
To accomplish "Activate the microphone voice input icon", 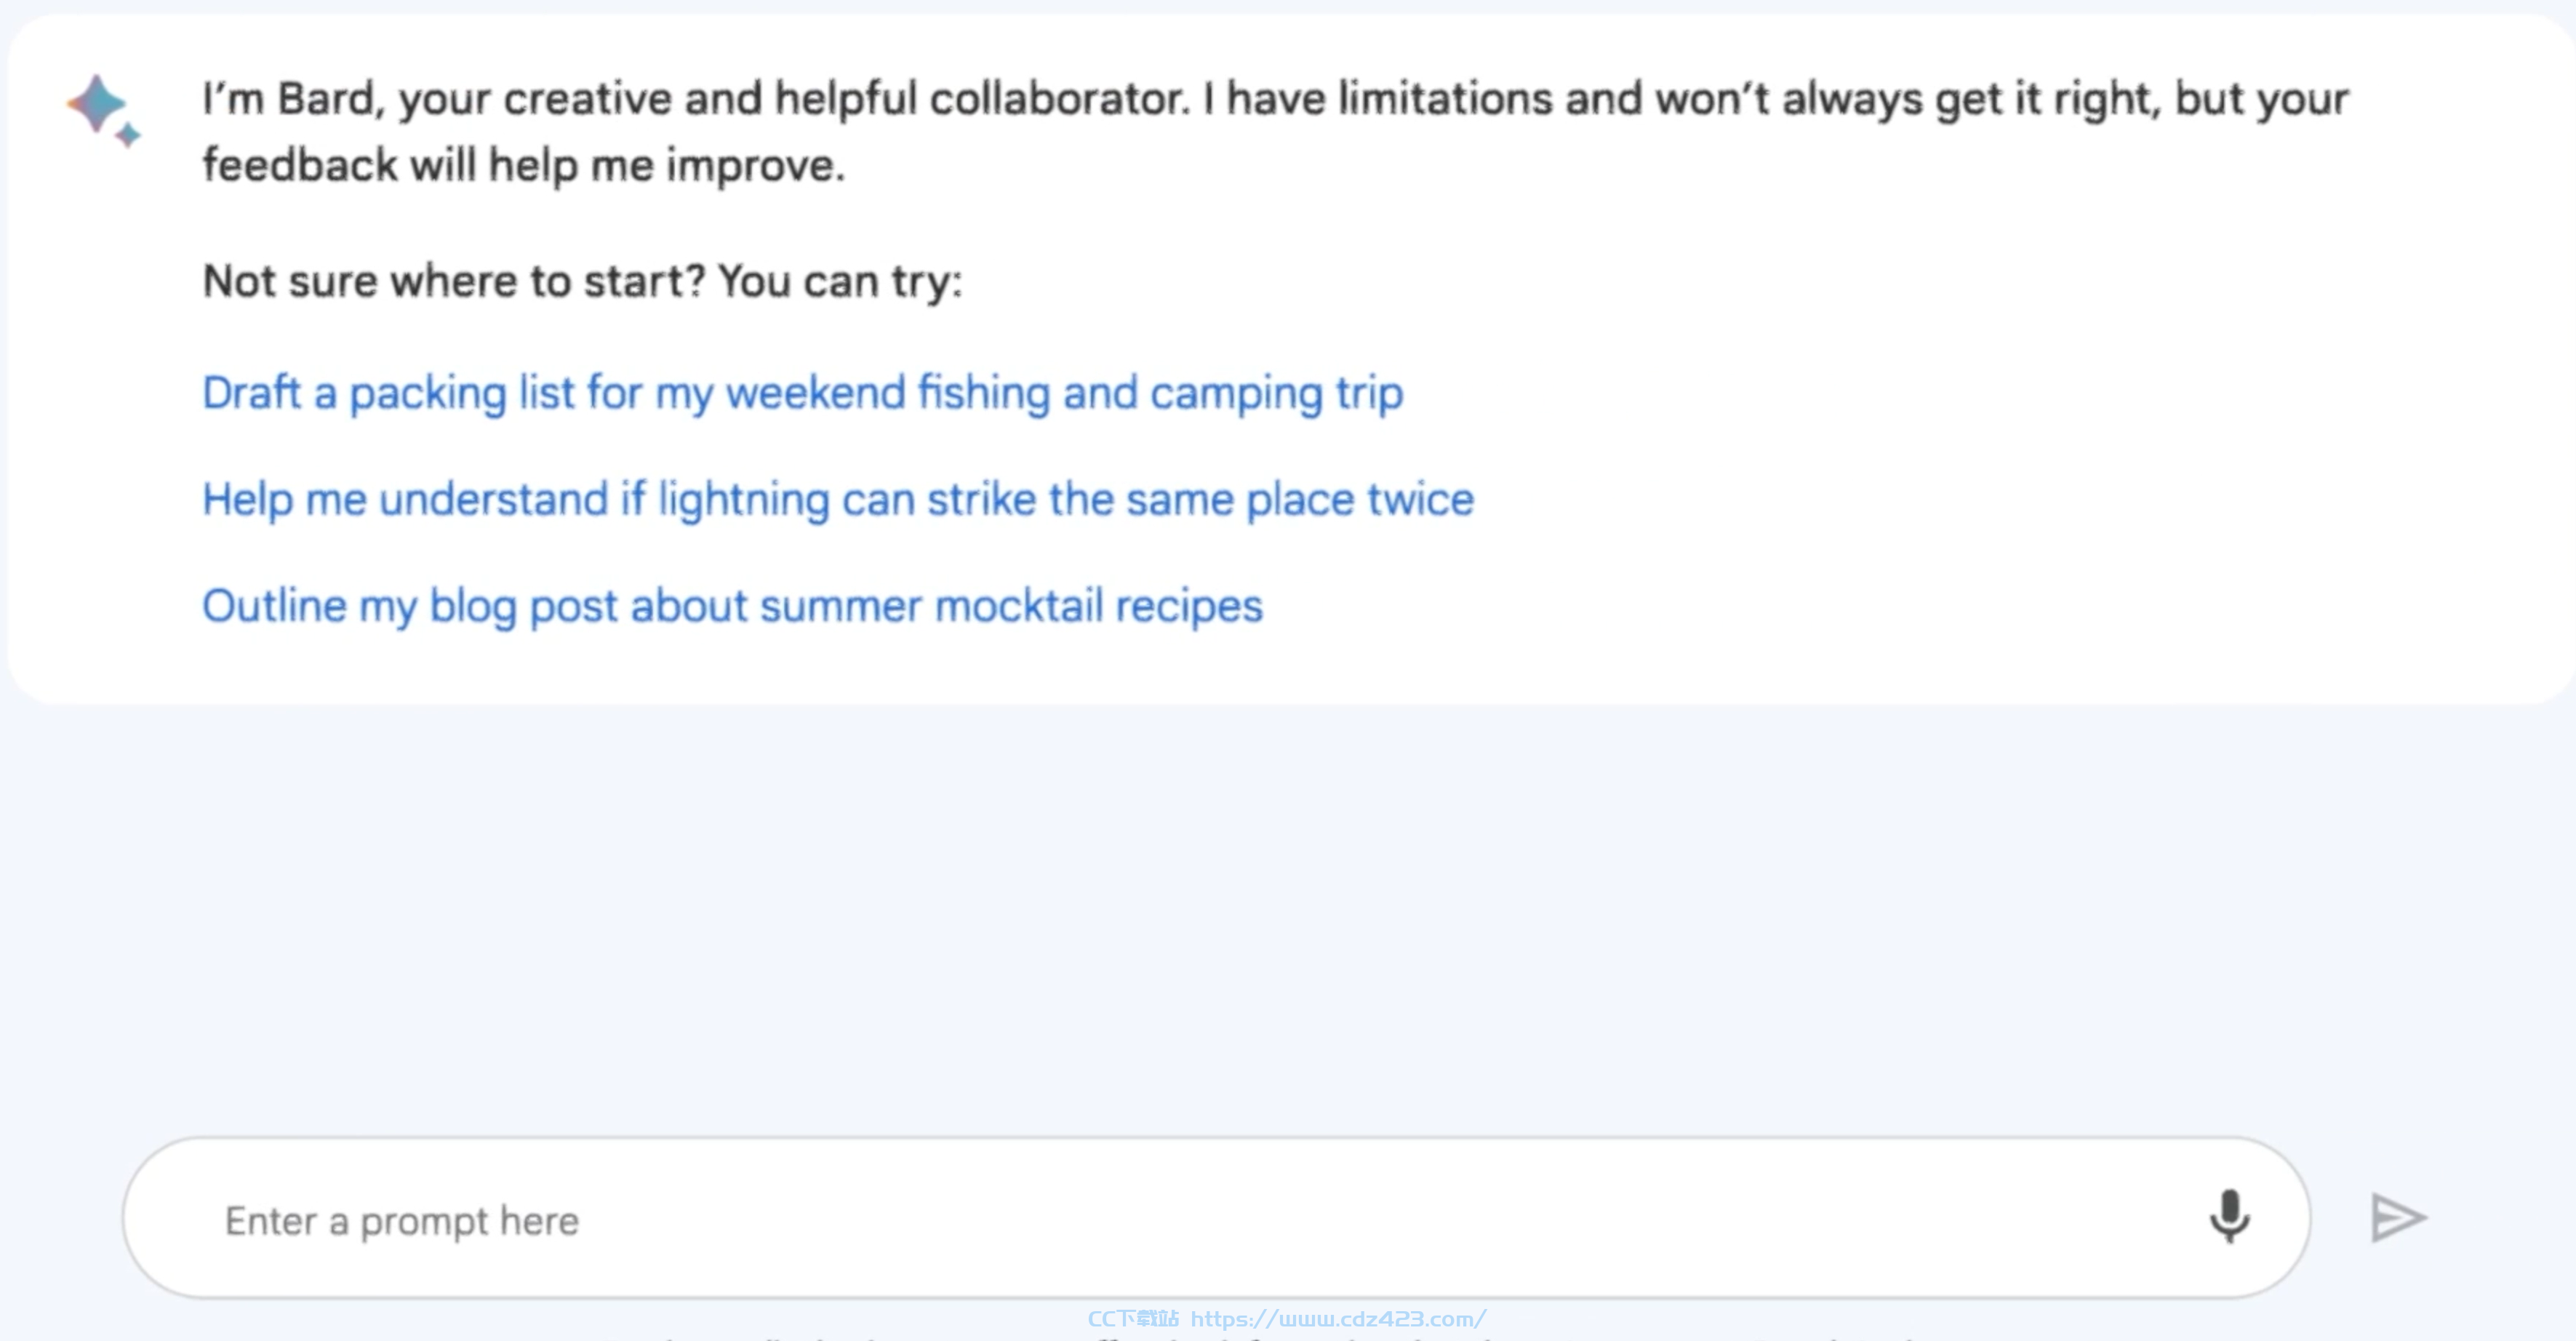I will click(x=2229, y=1217).
